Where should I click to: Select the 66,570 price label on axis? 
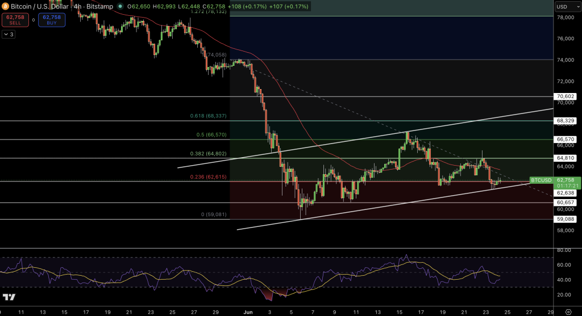click(x=566, y=140)
